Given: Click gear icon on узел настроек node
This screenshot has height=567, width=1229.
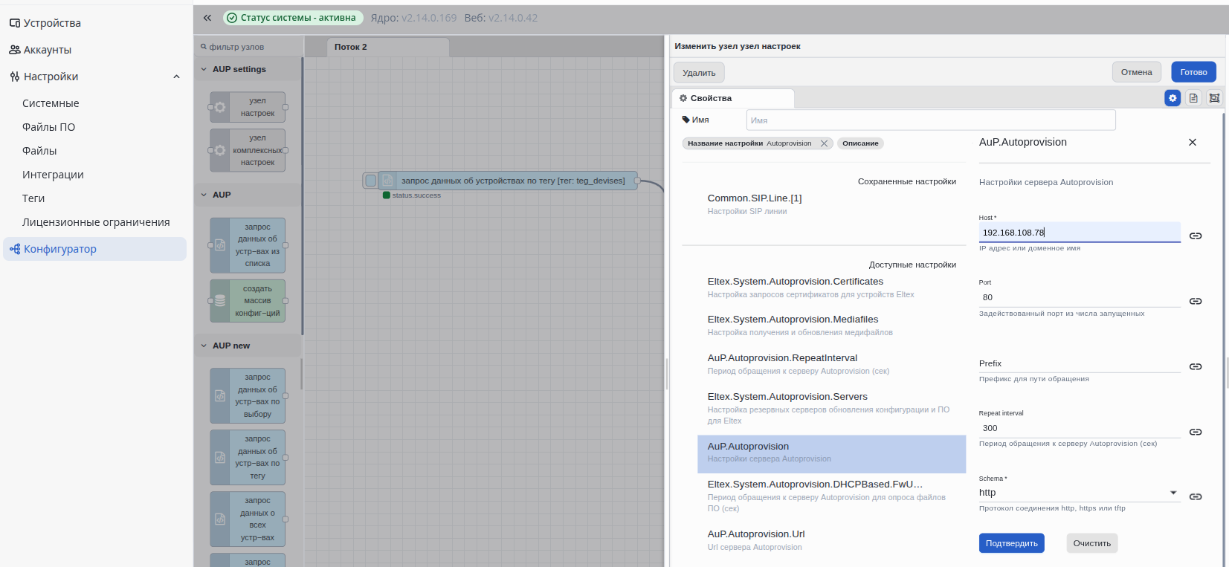Looking at the screenshot, I should (220, 107).
